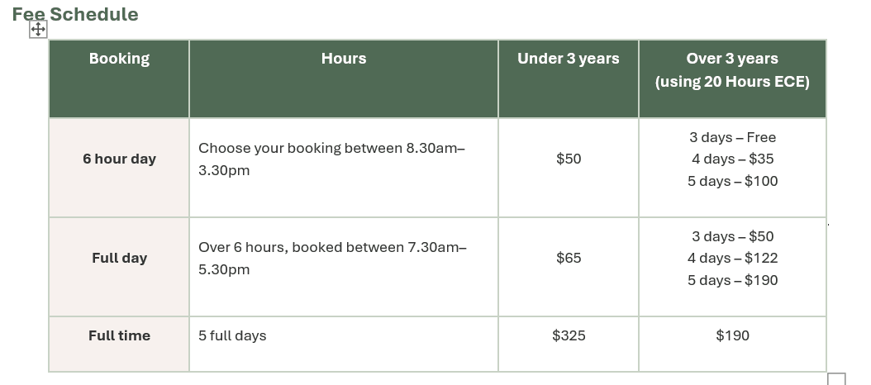The height and width of the screenshot is (385, 871).
Task: Click the table move handle icon
Action: (x=38, y=30)
